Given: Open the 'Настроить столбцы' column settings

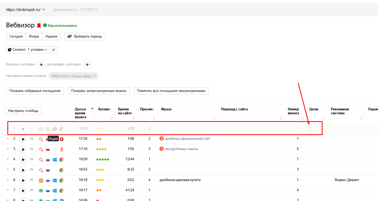Looking at the screenshot, I should pos(23,111).
